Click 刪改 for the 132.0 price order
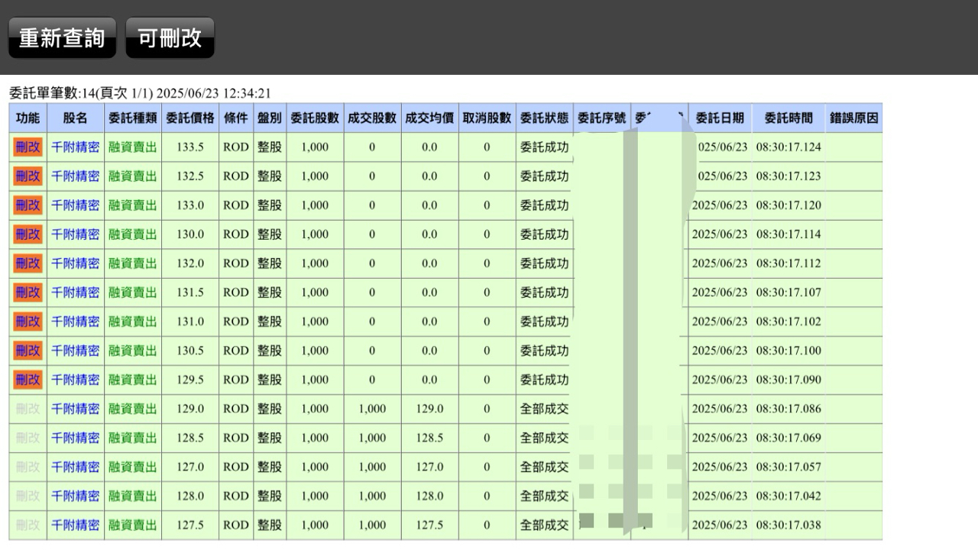 (28, 263)
